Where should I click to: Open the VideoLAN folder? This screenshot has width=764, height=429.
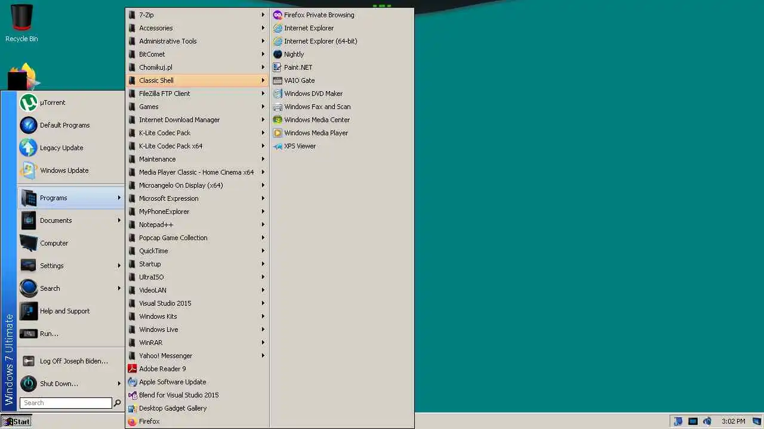coord(198,290)
